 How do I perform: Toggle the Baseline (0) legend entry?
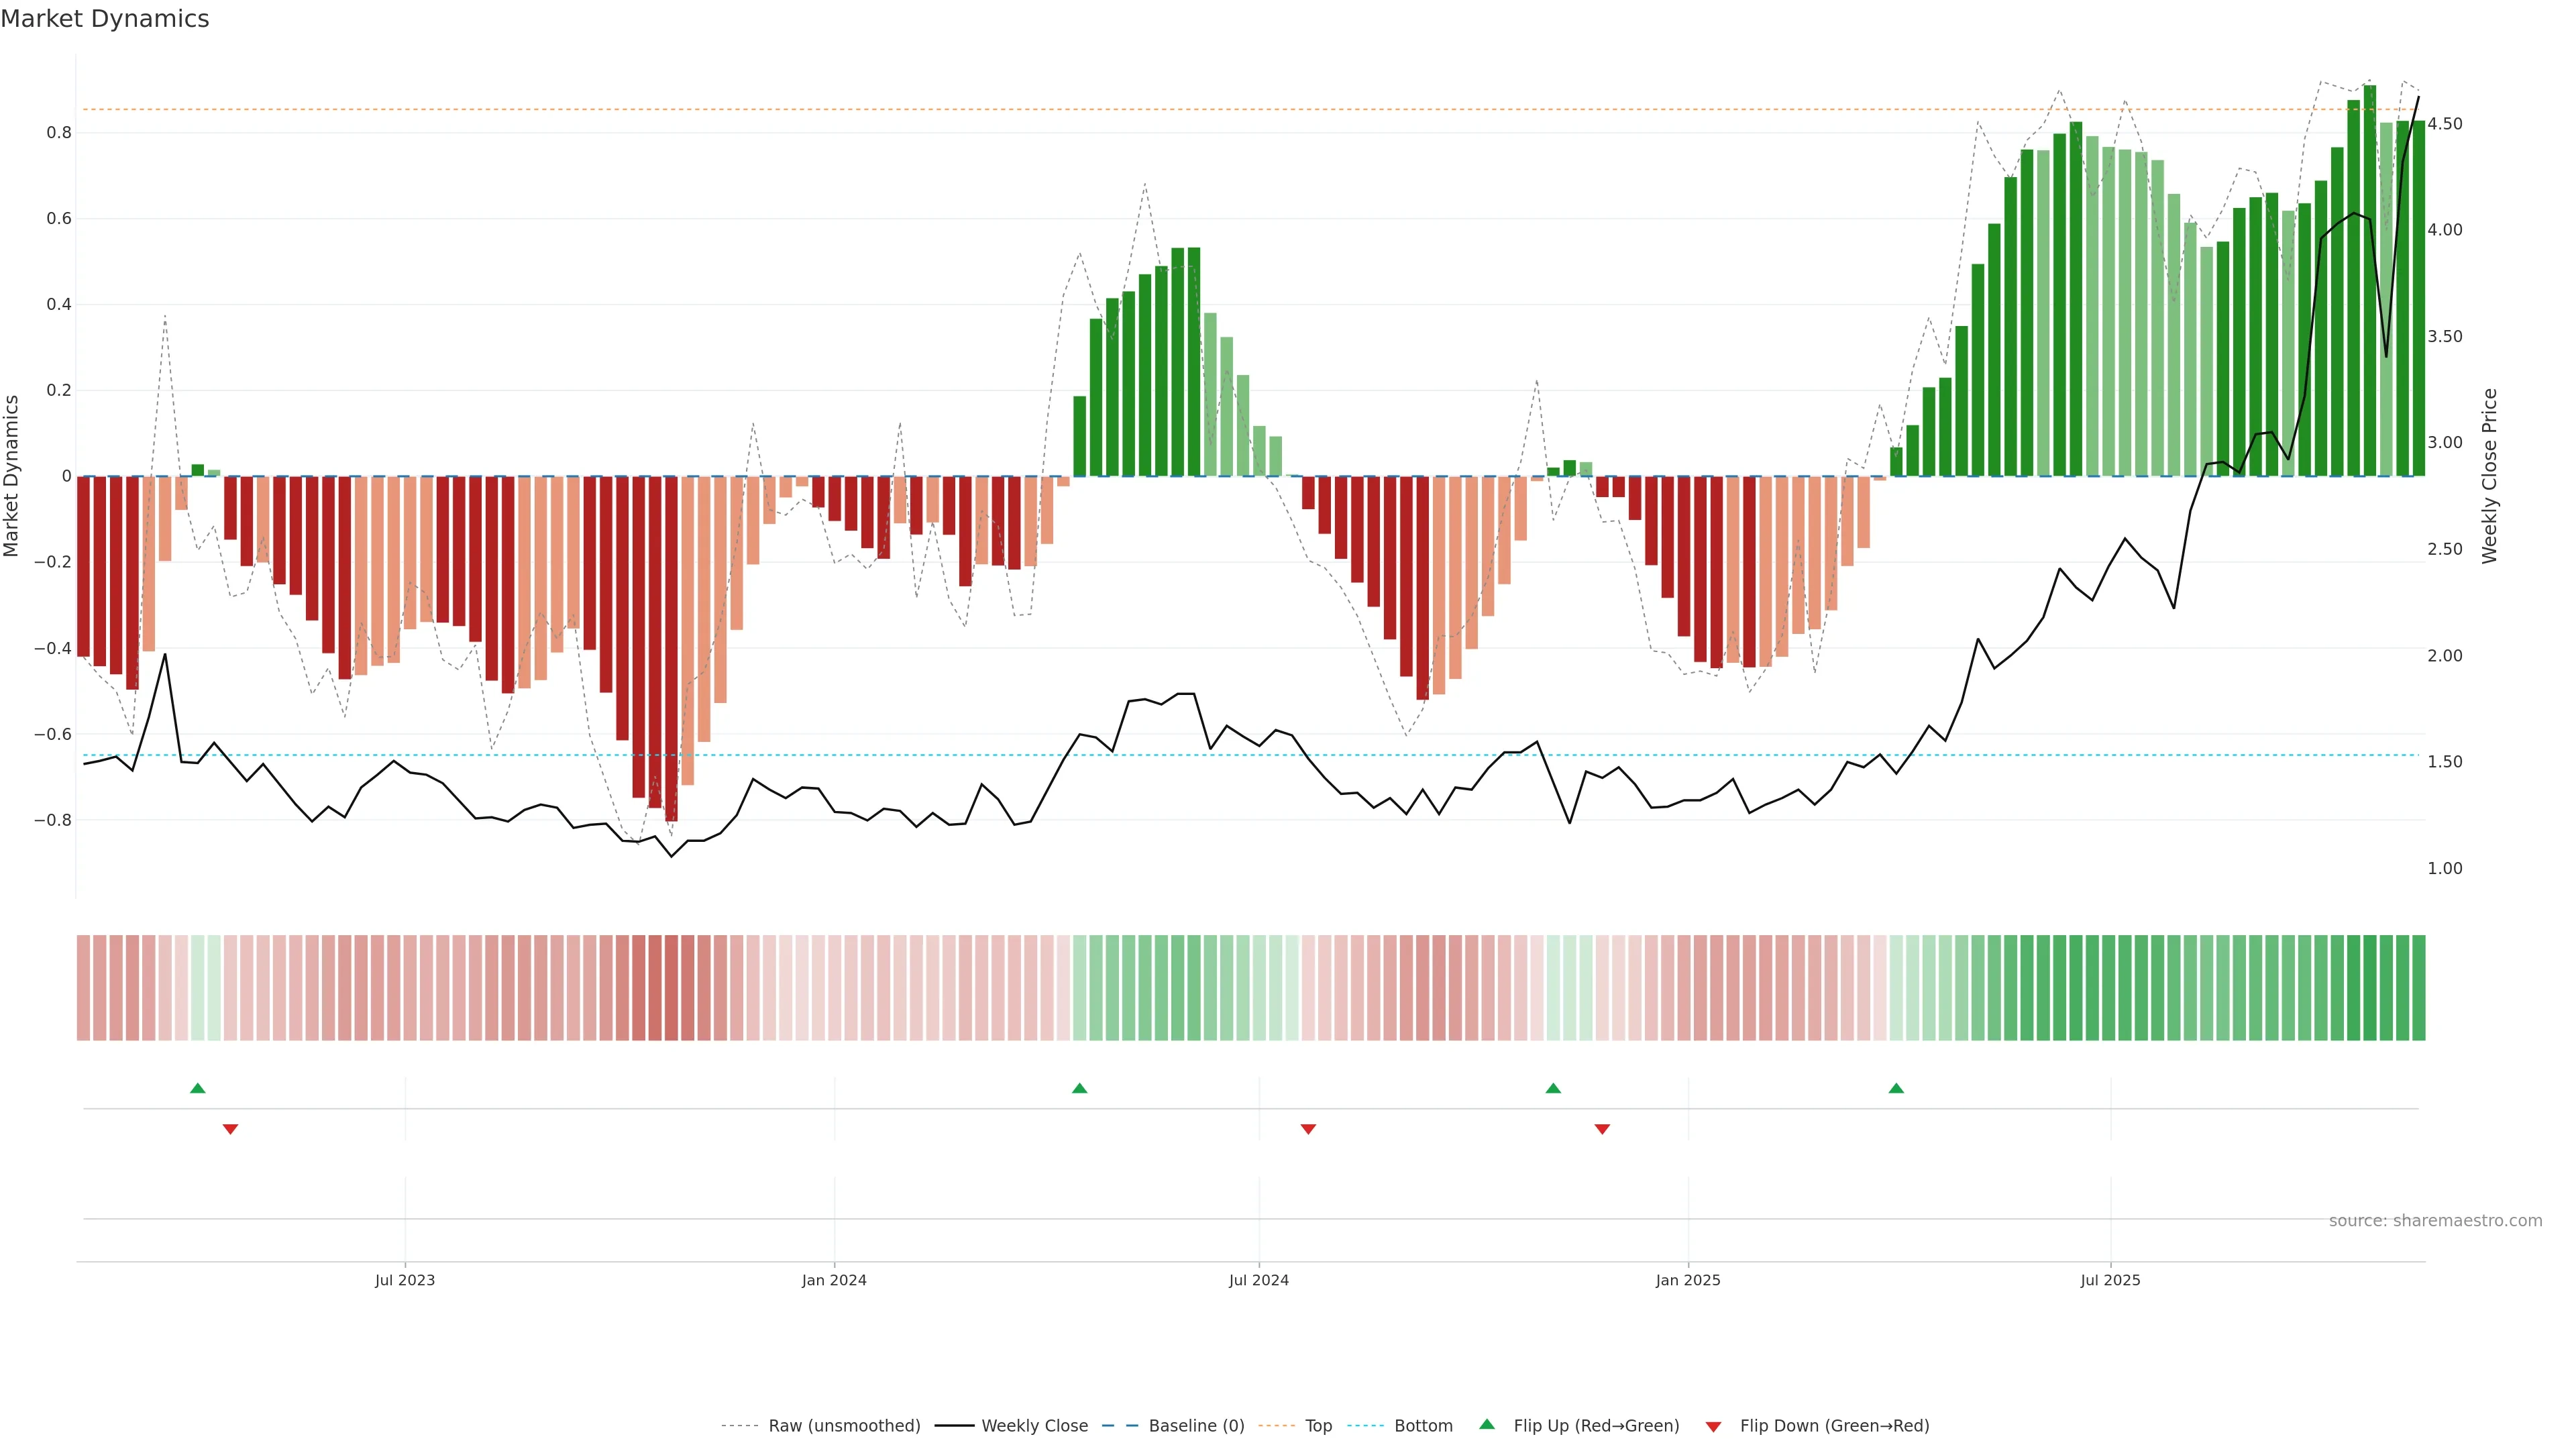pos(1196,1426)
